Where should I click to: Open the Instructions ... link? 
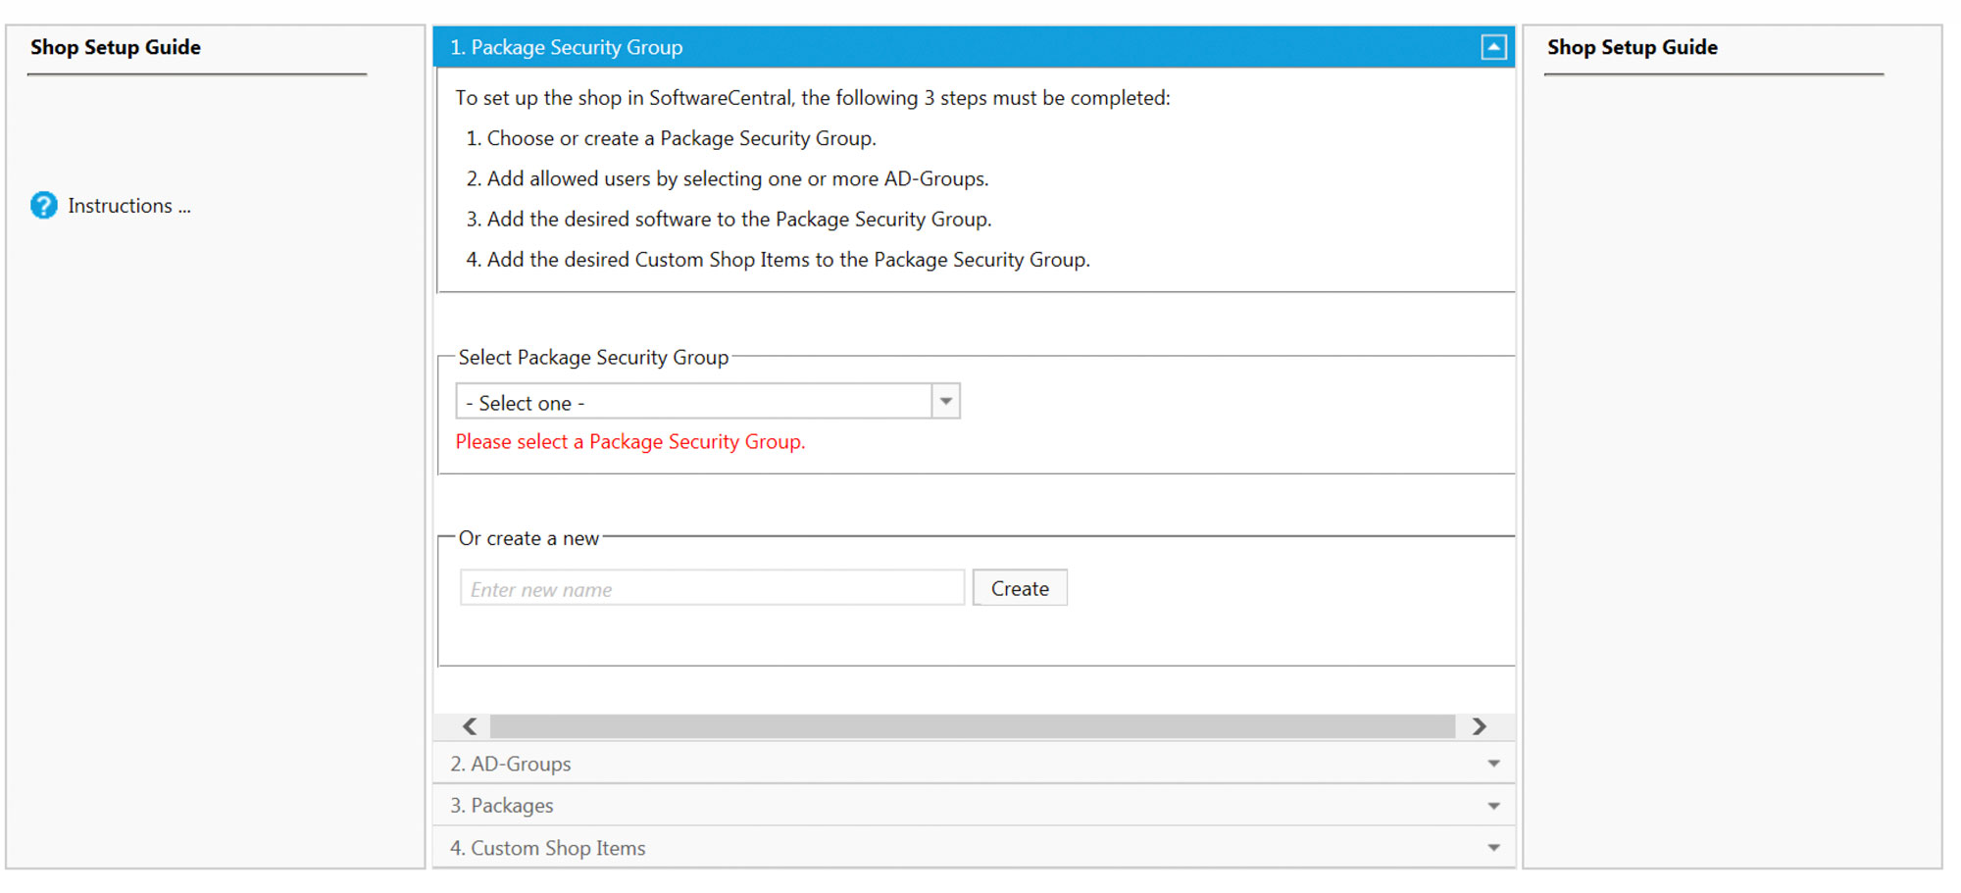129,206
